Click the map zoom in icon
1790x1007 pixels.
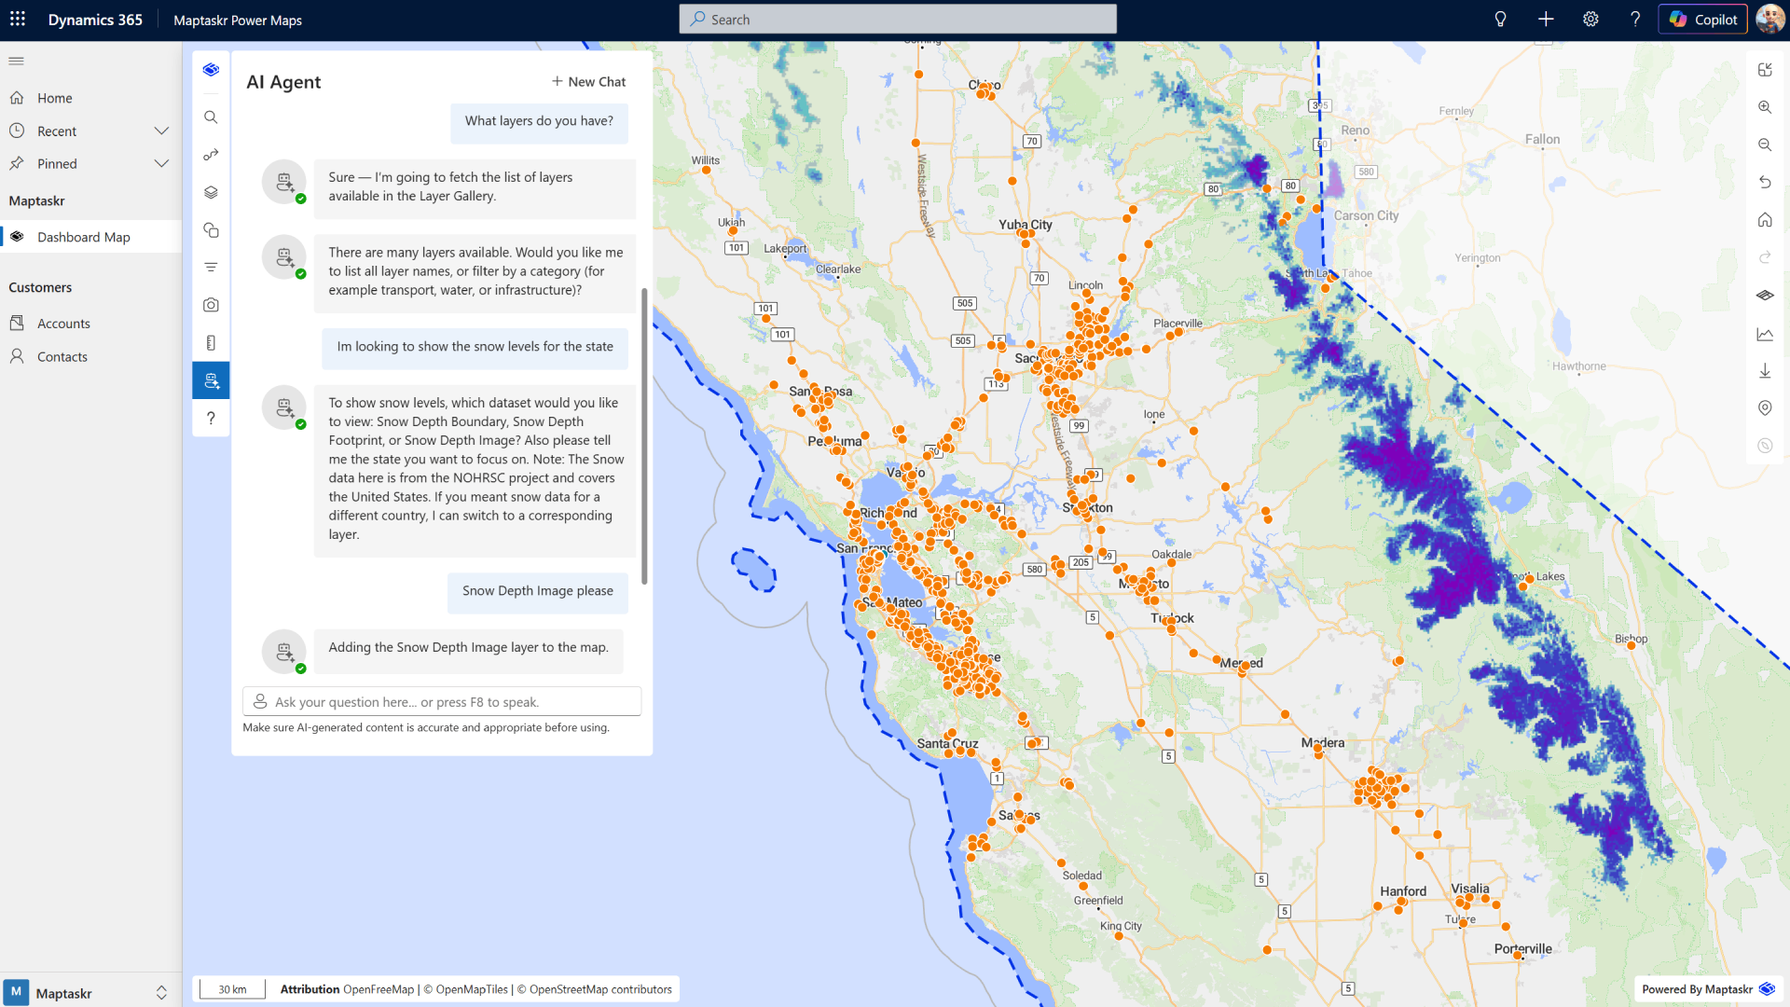(1765, 107)
